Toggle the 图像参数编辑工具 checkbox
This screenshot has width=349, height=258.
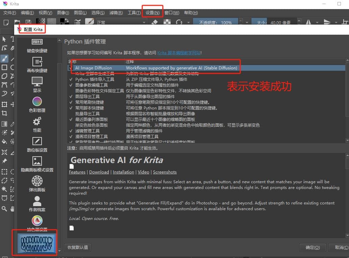pos(71,85)
